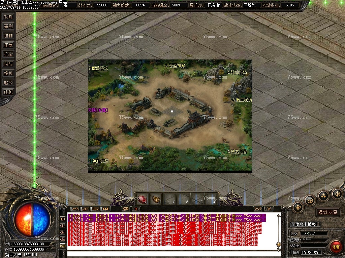Select map location 5.苍蓝神殿
The height and width of the screenshot is (258, 345).
point(175,66)
